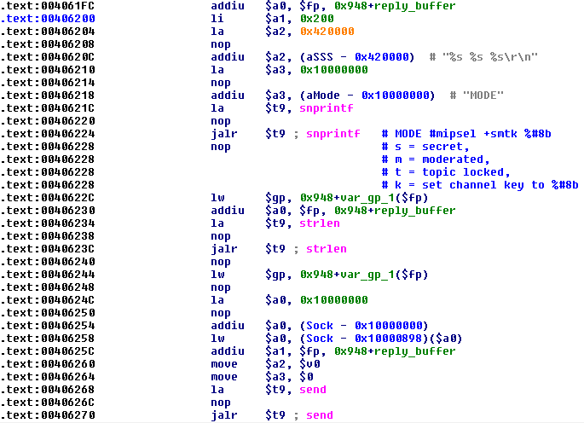Select address .text:00406234

coord(48,223)
